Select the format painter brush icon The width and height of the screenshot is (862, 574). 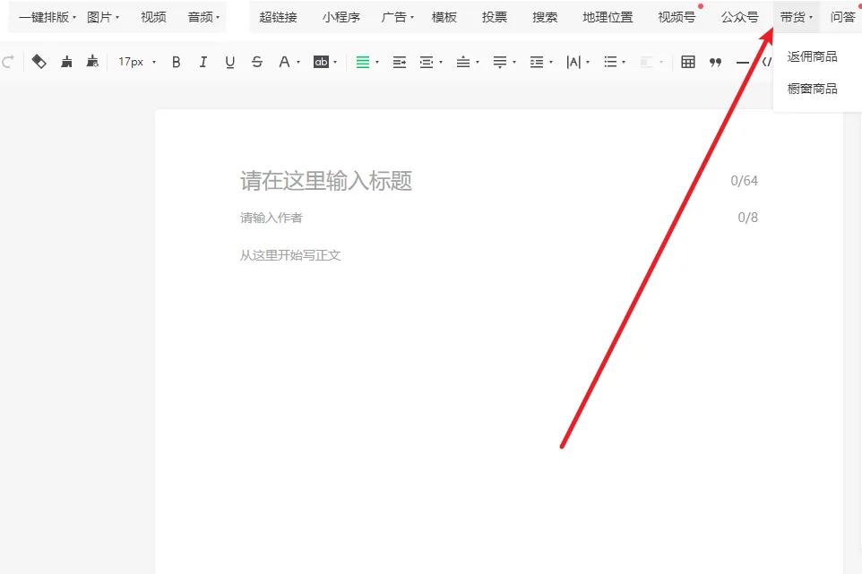(x=66, y=62)
